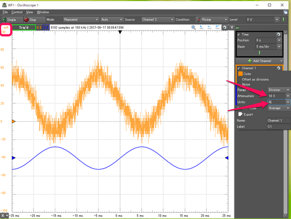Open the Control menu
The height and width of the screenshot is (219, 291).
16,11
